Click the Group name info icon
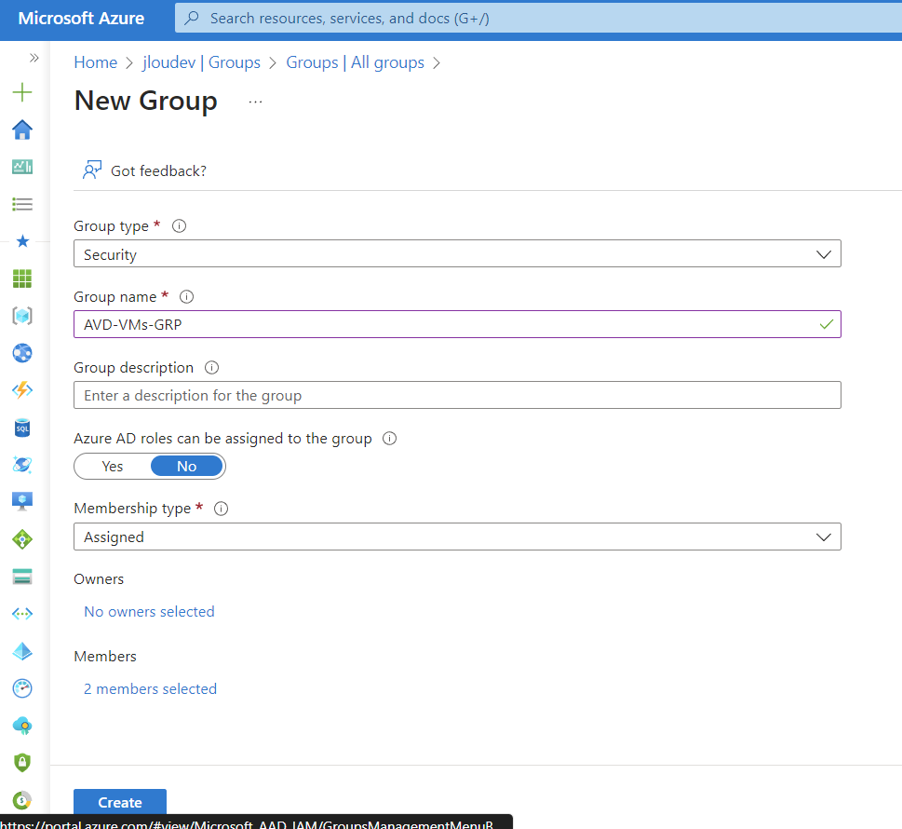The image size is (902, 829). 186,296
